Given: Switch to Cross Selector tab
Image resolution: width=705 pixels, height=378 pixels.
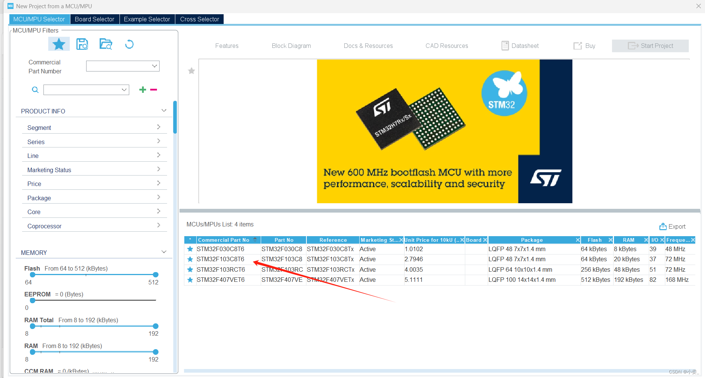Looking at the screenshot, I should [x=199, y=19].
